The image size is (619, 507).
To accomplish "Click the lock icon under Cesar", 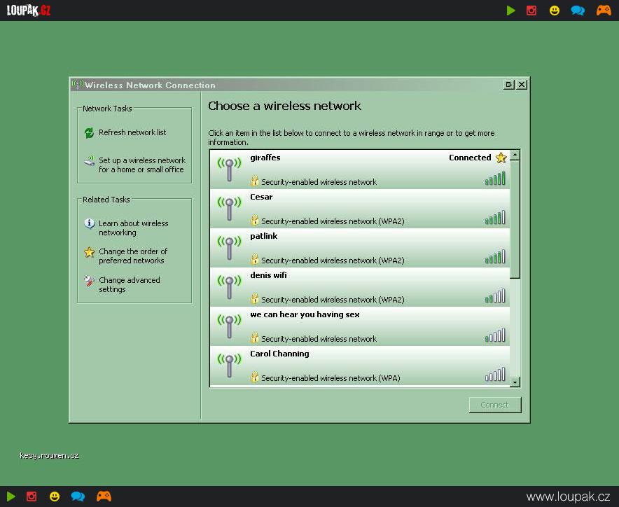I will [x=255, y=220].
